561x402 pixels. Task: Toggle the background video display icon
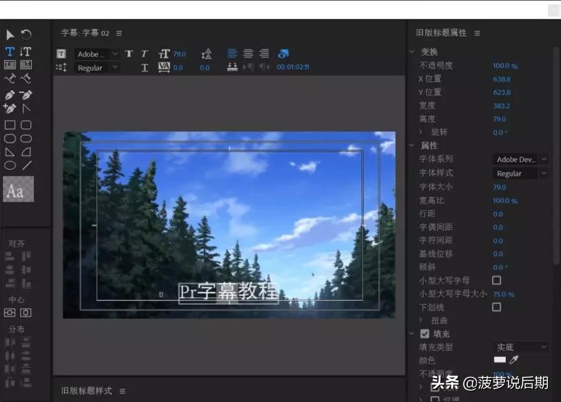coord(283,54)
